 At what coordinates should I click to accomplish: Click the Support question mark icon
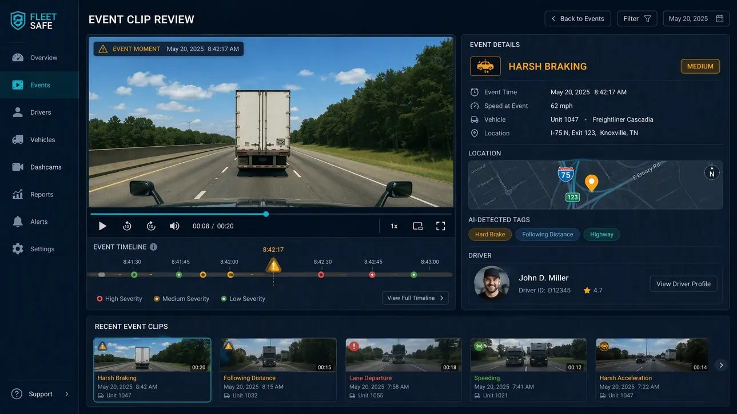click(x=17, y=394)
